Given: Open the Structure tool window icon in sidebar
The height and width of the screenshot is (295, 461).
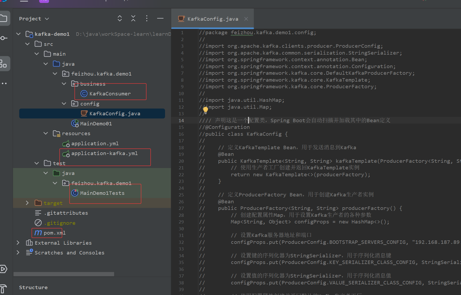Looking at the screenshot, I should point(4,64).
